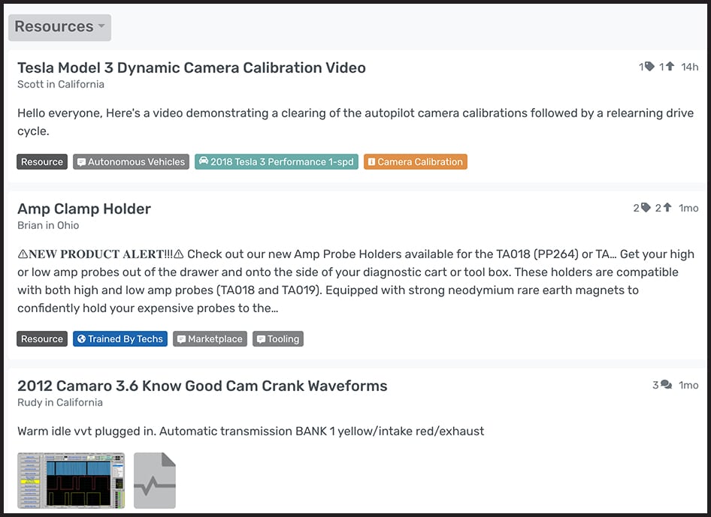Viewport: 711px width, 517px height.
Task: Click the Warm idle vvt description text
Action: 251,431
